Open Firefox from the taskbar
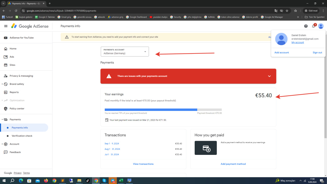Viewport: 327px width, 184px height. pos(46,181)
